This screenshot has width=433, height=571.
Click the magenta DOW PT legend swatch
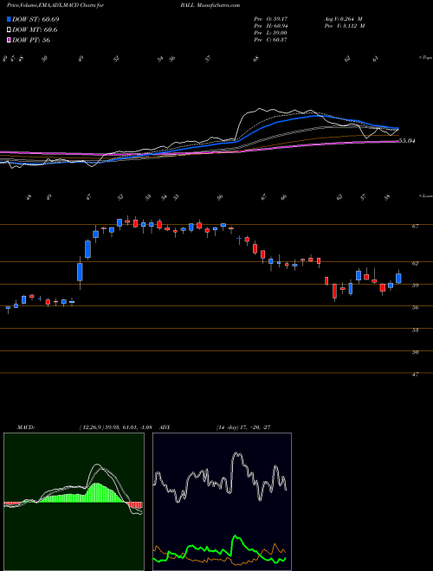pos(9,40)
